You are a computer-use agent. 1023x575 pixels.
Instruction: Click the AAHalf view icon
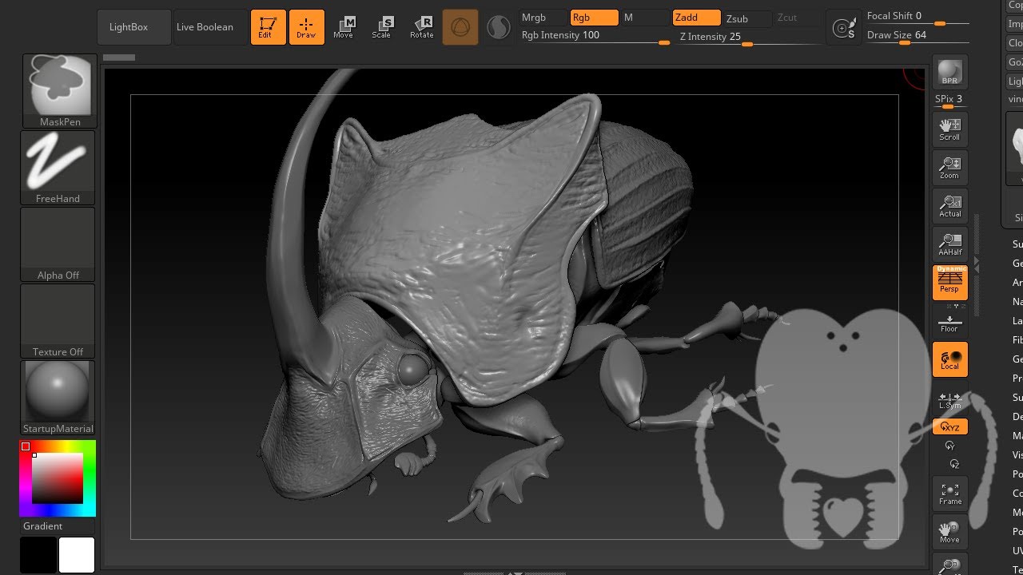[x=949, y=244]
